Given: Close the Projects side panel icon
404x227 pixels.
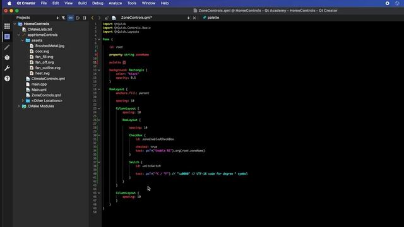Looking at the screenshot, I should [85, 18].
